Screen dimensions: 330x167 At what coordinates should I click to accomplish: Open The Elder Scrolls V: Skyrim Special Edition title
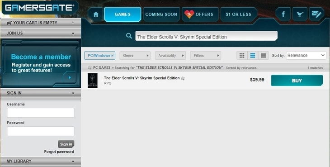(x=141, y=78)
